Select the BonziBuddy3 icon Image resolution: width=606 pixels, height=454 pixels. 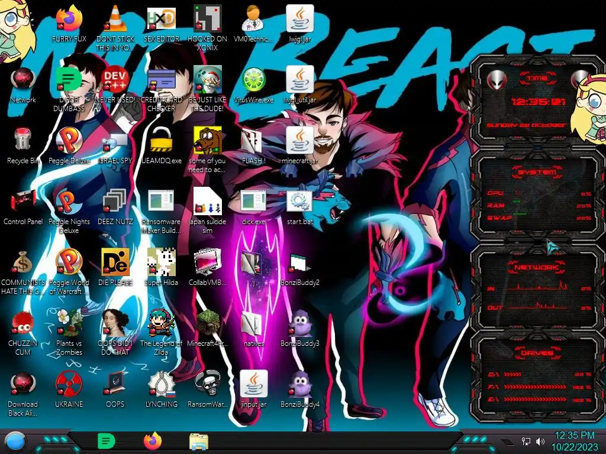[299, 329]
